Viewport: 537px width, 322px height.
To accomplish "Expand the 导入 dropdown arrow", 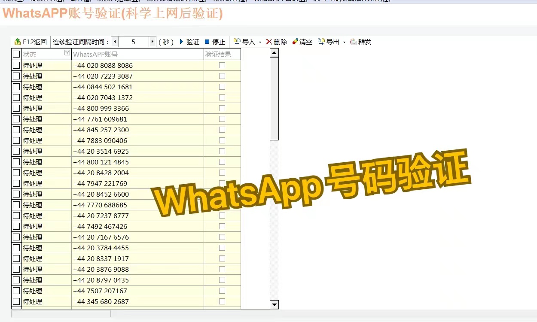I will tap(260, 42).
